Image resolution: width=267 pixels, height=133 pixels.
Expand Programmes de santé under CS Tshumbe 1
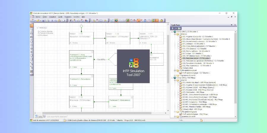tap(175, 75)
